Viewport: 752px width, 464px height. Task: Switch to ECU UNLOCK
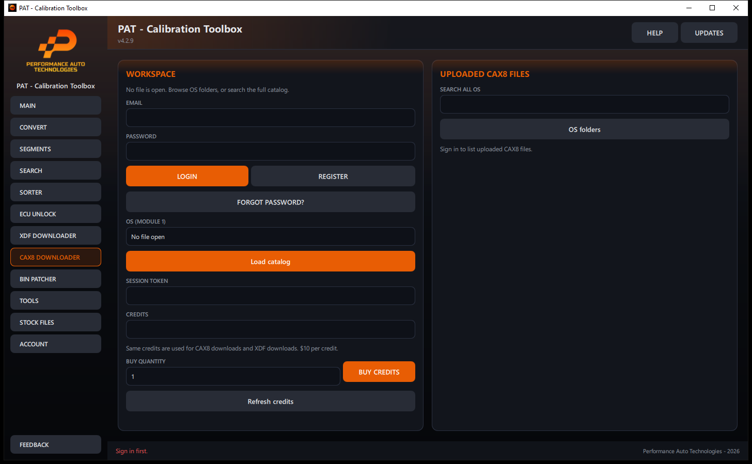point(56,214)
